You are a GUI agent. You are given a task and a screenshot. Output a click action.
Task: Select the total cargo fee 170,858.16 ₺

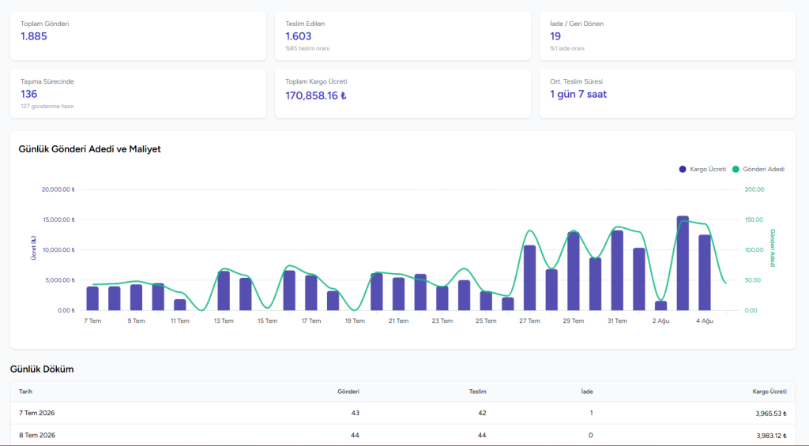(x=316, y=96)
